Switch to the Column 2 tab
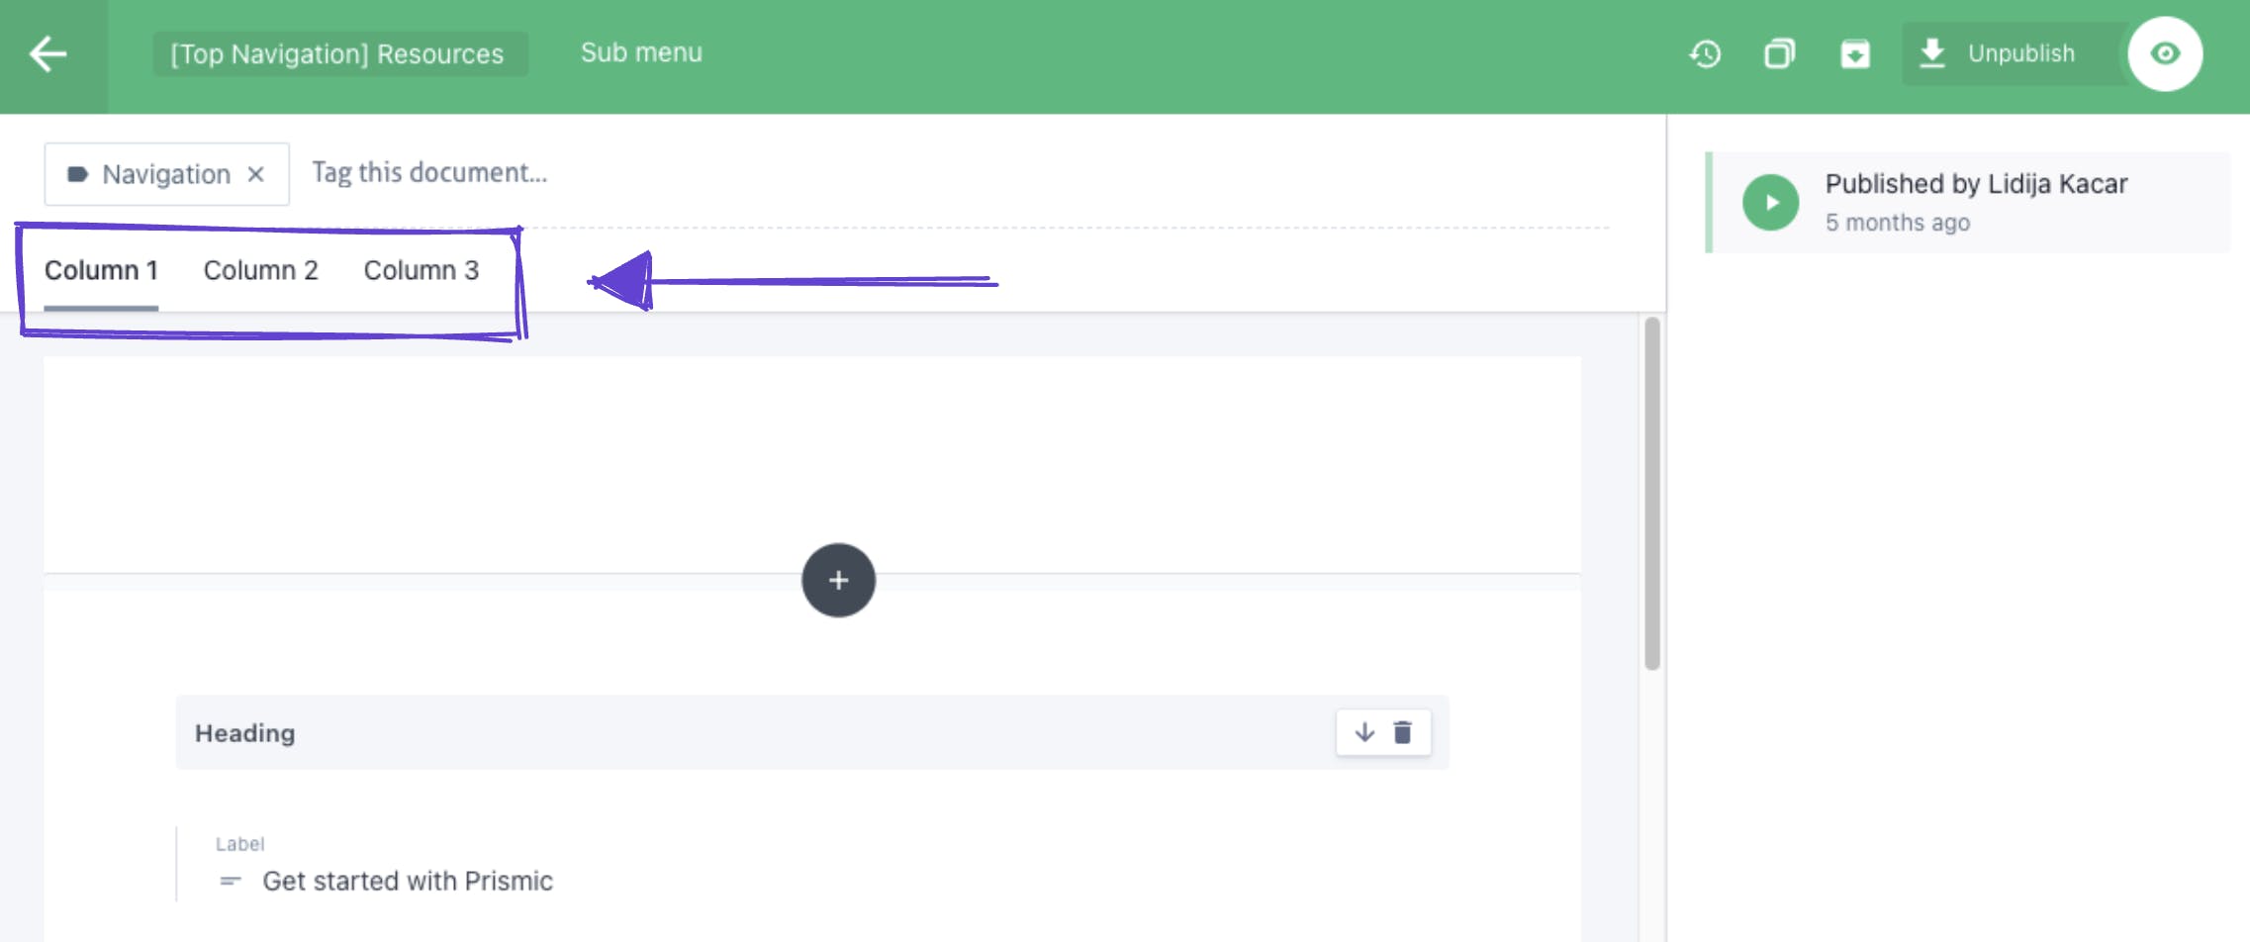This screenshot has height=942, width=2250. (261, 270)
